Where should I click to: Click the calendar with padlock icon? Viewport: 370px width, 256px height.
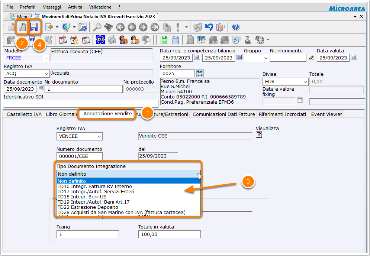(74, 40)
